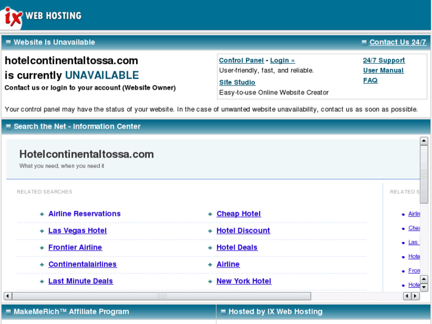Screen dimensions: 432x324
Task: Click arrow icon beside Cheap Hotel
Action: (x=210, y=214)
